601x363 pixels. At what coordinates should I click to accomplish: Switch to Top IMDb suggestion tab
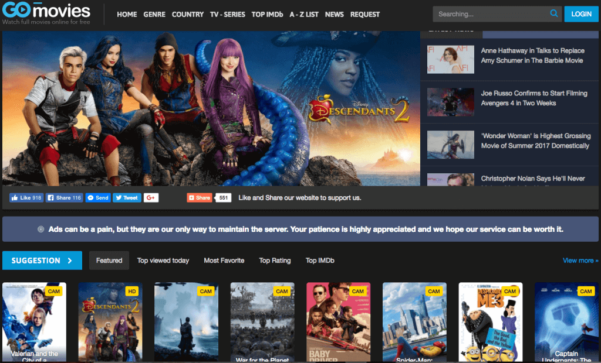point(320,261)
